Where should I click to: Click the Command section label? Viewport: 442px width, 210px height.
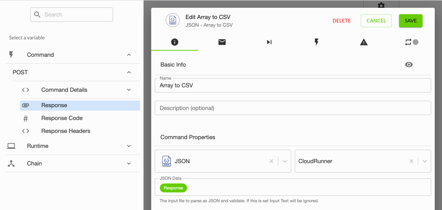40,55
